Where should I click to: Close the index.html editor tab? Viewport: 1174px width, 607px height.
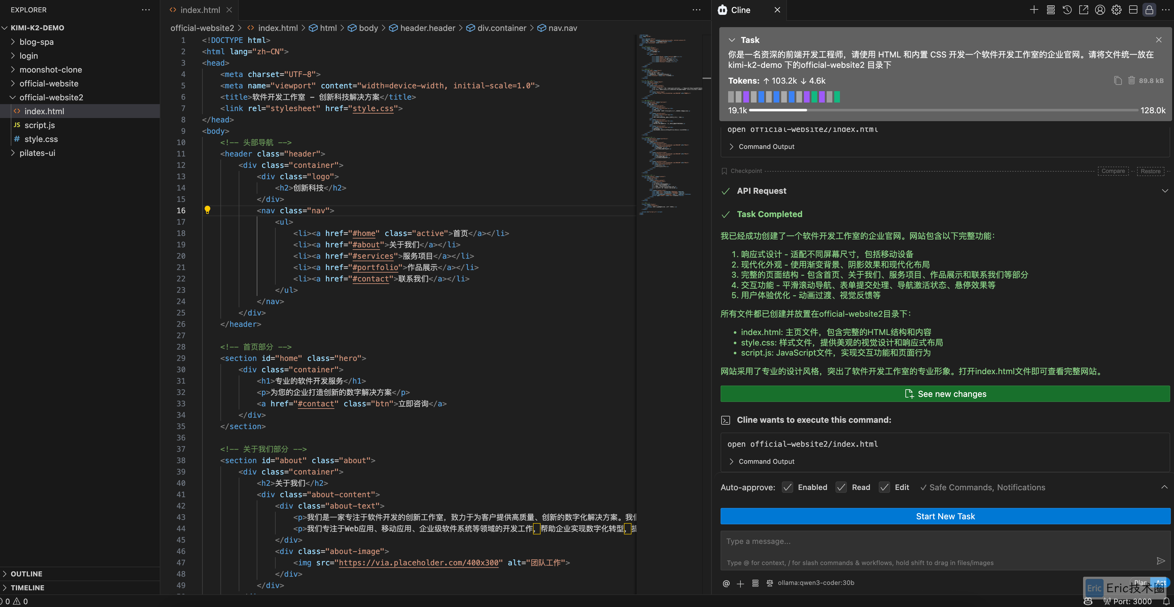[229, 9]
